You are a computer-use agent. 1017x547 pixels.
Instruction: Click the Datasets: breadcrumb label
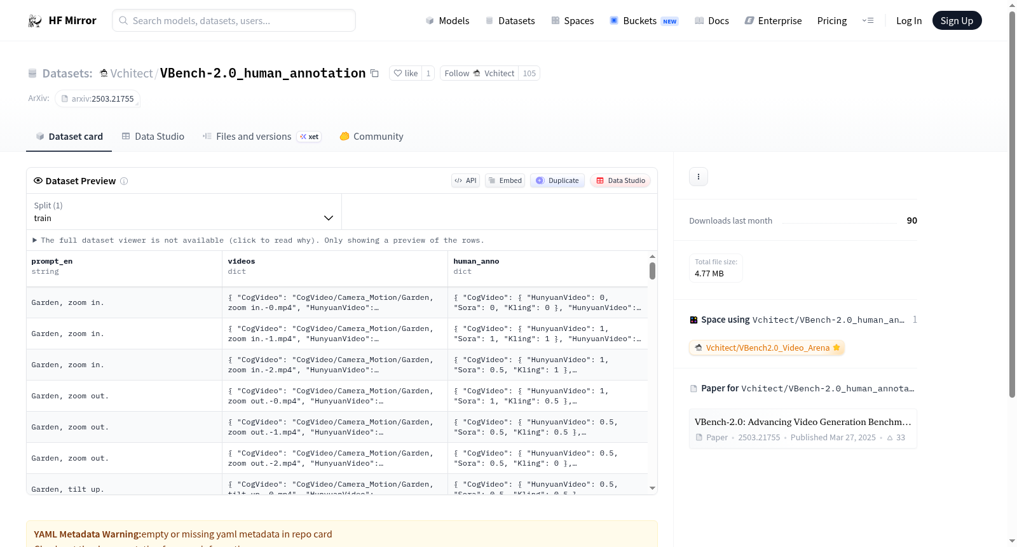click(67, 74)
